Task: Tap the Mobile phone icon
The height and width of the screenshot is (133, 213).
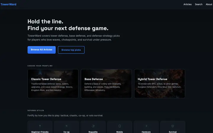Action: pos(120,126)
